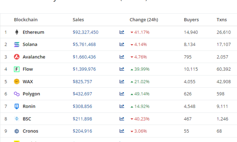Open the Flow sales chart icon
Viewport: 237px width, 142px height.
point(122,69)
